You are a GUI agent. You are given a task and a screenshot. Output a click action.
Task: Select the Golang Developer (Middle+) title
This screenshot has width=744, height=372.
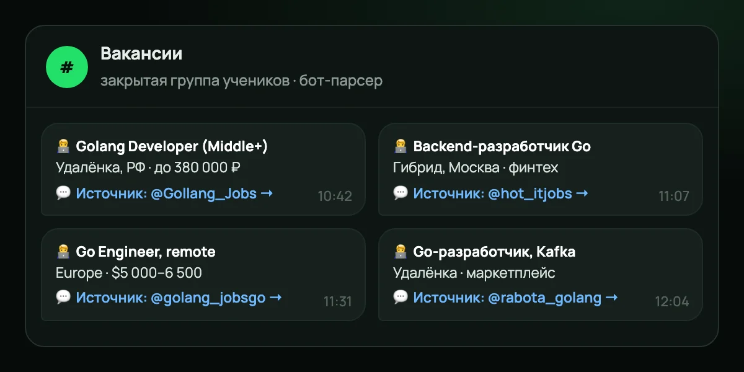[x=172, y=147]
